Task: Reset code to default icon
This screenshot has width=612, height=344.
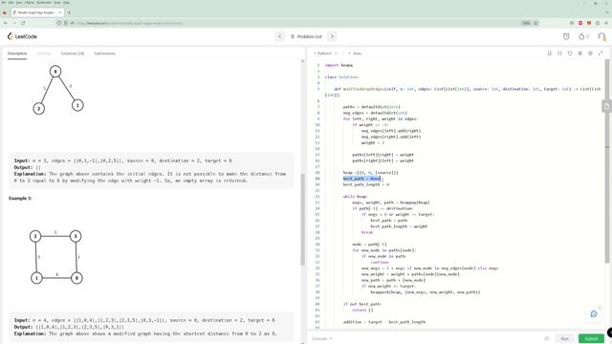Action: 570,54
